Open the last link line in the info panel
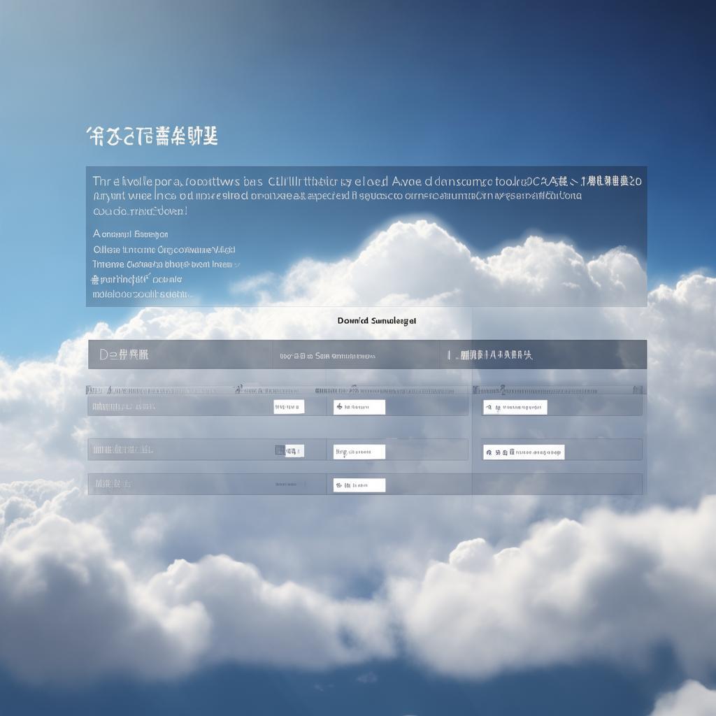 141,294
